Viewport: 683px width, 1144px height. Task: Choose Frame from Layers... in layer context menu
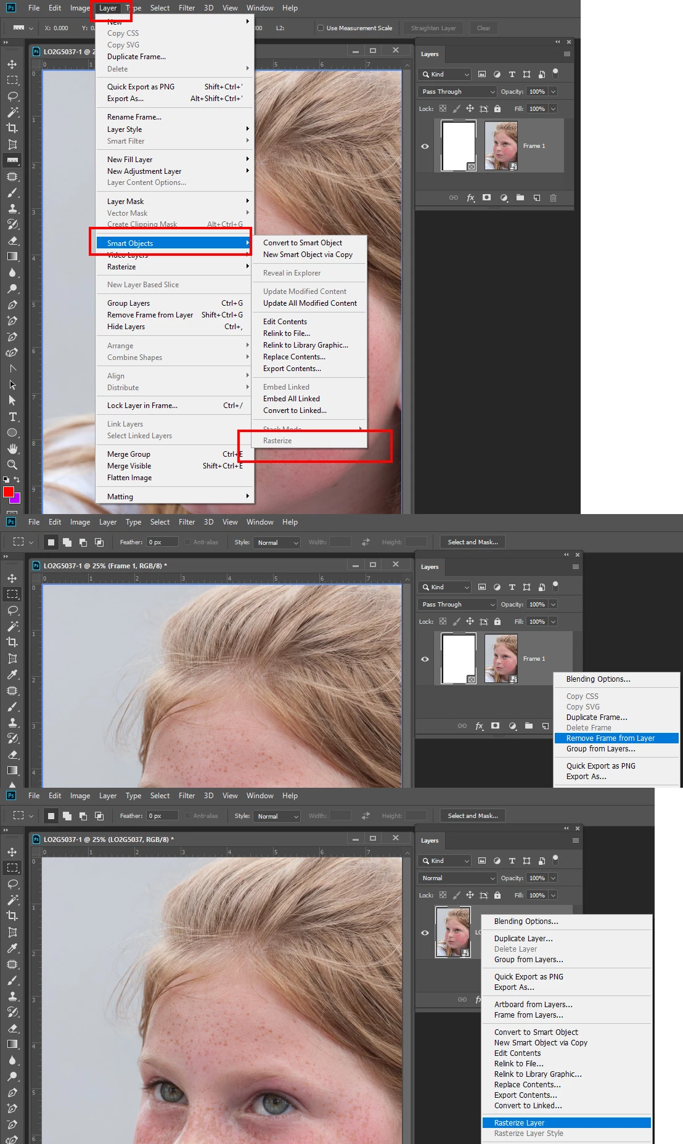tap(529, 1015)
